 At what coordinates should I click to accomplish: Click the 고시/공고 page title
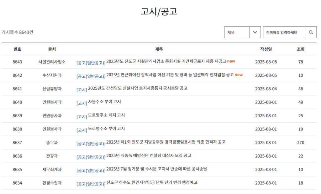[160, 12]
